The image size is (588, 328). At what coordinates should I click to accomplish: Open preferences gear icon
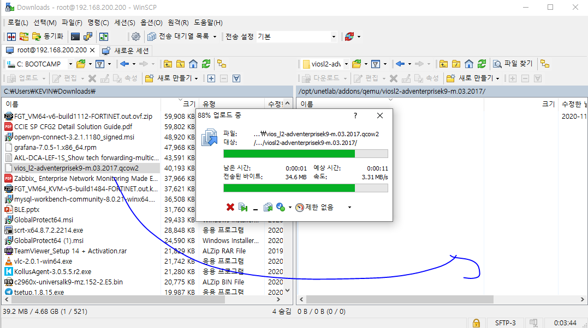tap(136, 37)
